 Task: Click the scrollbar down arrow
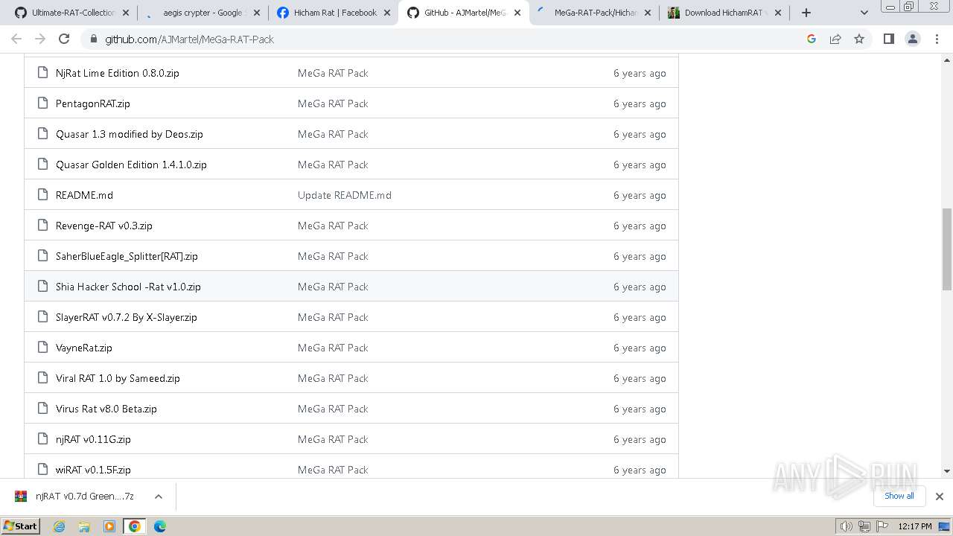point(947,470)
